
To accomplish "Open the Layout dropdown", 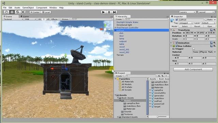I will (206, 12).
